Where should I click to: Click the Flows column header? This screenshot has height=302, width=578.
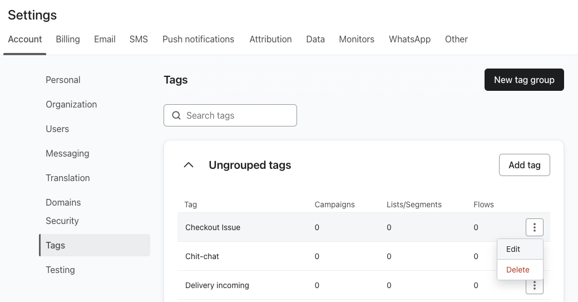click(x=483, y=204)
